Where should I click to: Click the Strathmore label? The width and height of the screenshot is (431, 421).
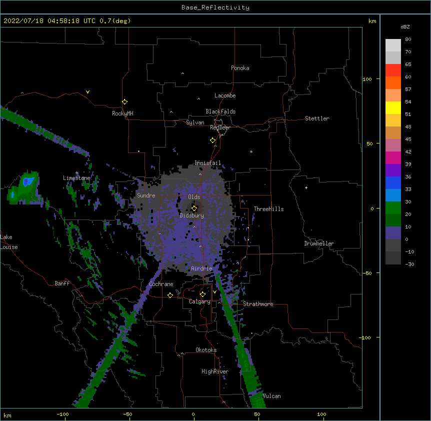[258, 304]
